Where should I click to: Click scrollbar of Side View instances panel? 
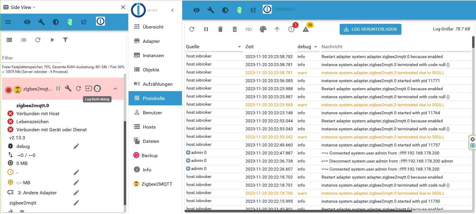coord(125,163)
